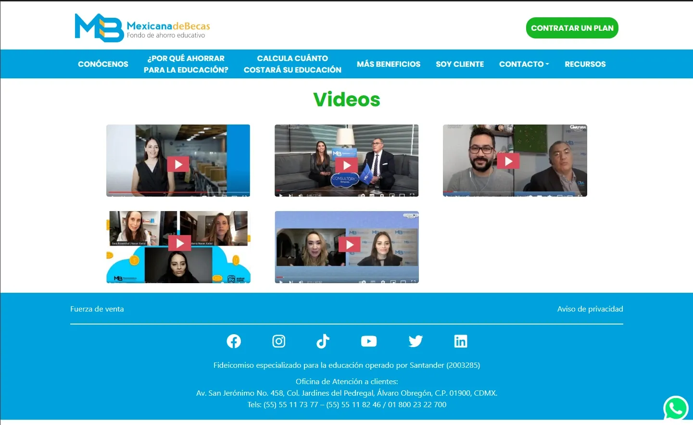Click the CONTRATAR UN PLAN button
This screenshot has width=693, height=425.
[x=572, y=28]
